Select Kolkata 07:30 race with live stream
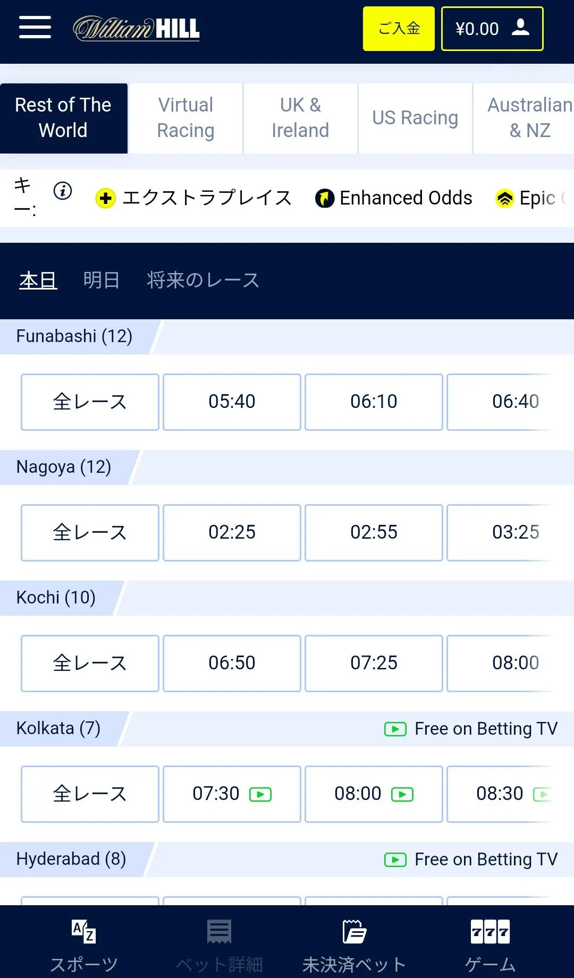Screen dimensions: 574x978 [x=232, y=794]
